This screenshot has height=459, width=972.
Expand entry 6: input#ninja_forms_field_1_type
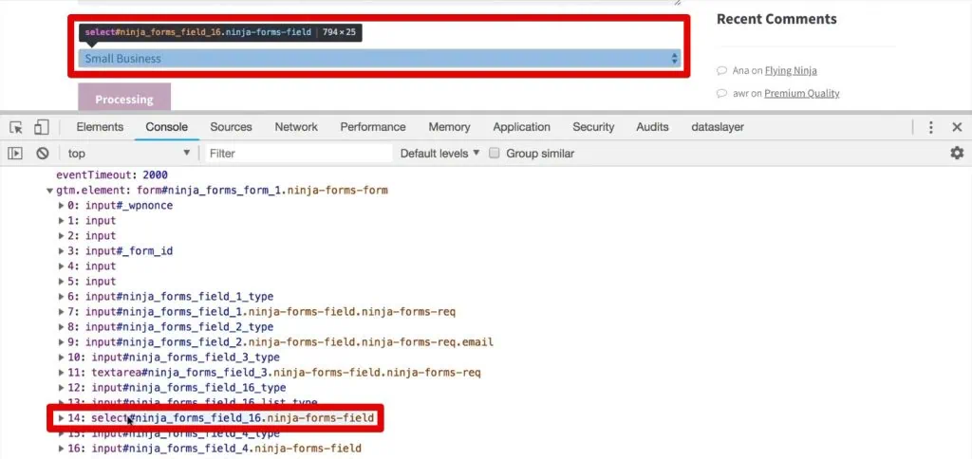[x=62, y=297]
